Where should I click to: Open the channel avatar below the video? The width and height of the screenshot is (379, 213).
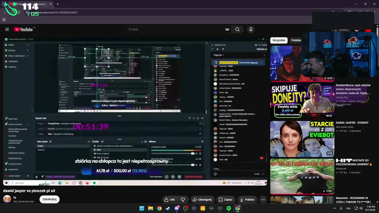pyautogui.click(x=7, y=199)
